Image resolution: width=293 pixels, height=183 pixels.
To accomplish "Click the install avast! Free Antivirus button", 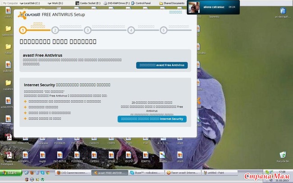I will (162, 65).
